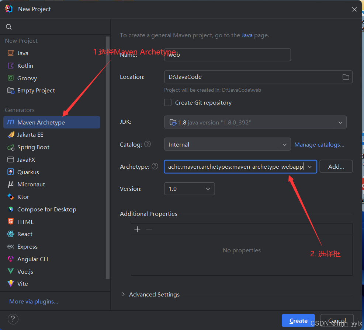This screenshot has width=364, height=330.
Task: Click the Vite logo icon
Action: [11, 284]
